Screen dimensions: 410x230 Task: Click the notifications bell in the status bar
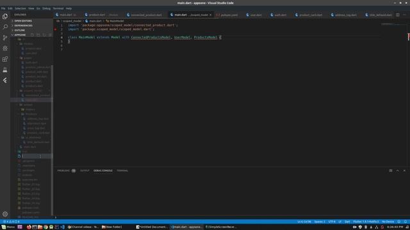406,222
